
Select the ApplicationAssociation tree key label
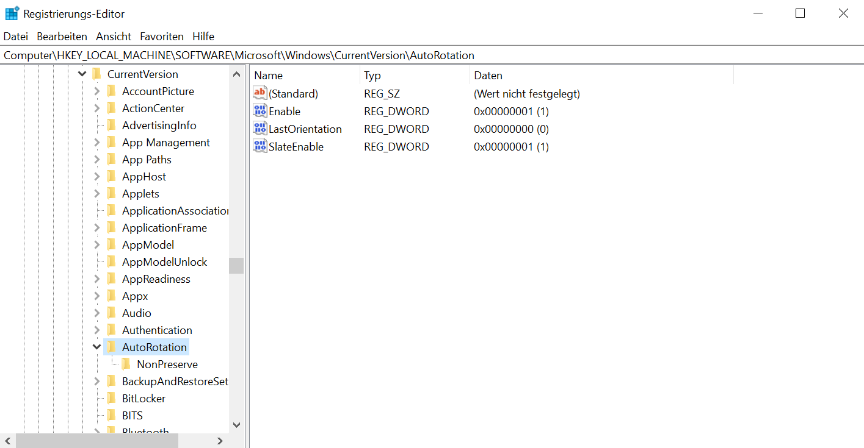click(x=175, y=210)
